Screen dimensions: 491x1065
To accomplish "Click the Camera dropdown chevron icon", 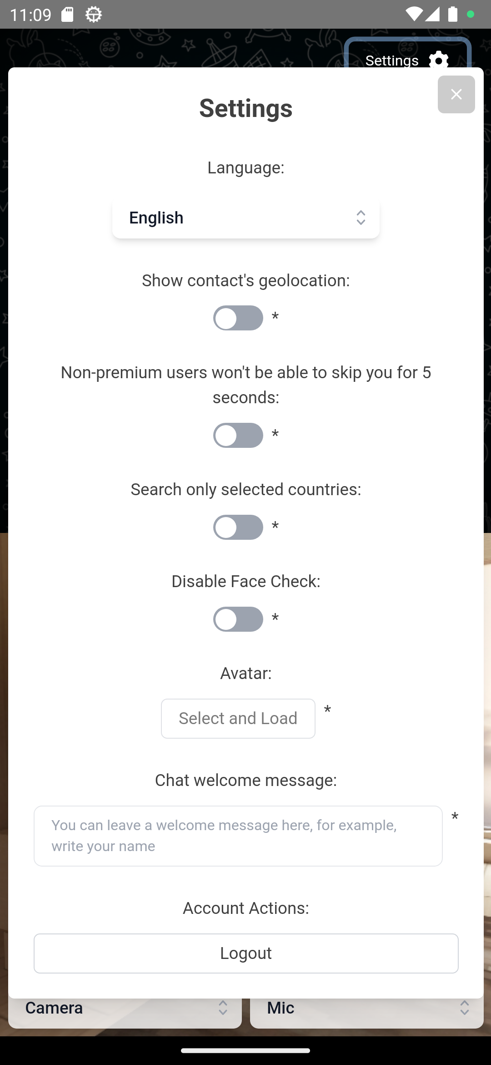I will [x=223, y=1008].
